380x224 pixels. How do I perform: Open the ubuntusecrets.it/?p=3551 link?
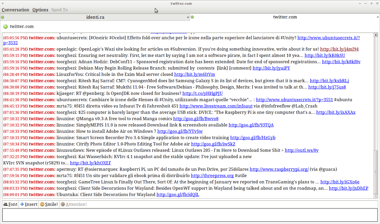294,100
